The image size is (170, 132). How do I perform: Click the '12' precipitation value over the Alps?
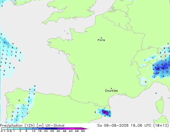[162, 65]
